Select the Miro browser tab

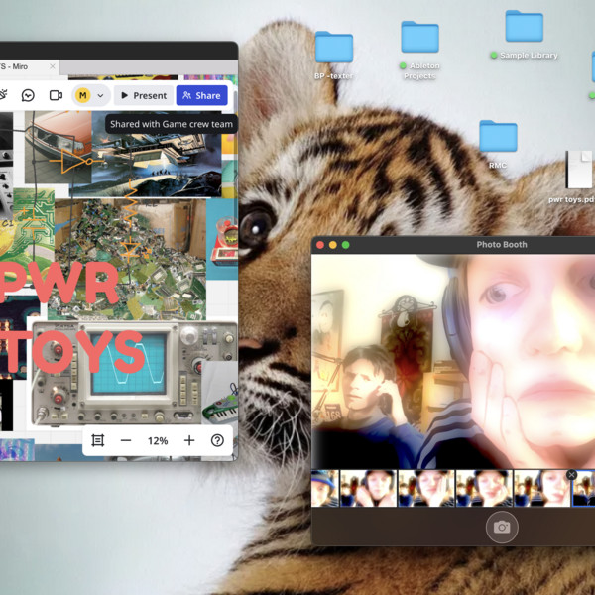[x=30, y=66]
